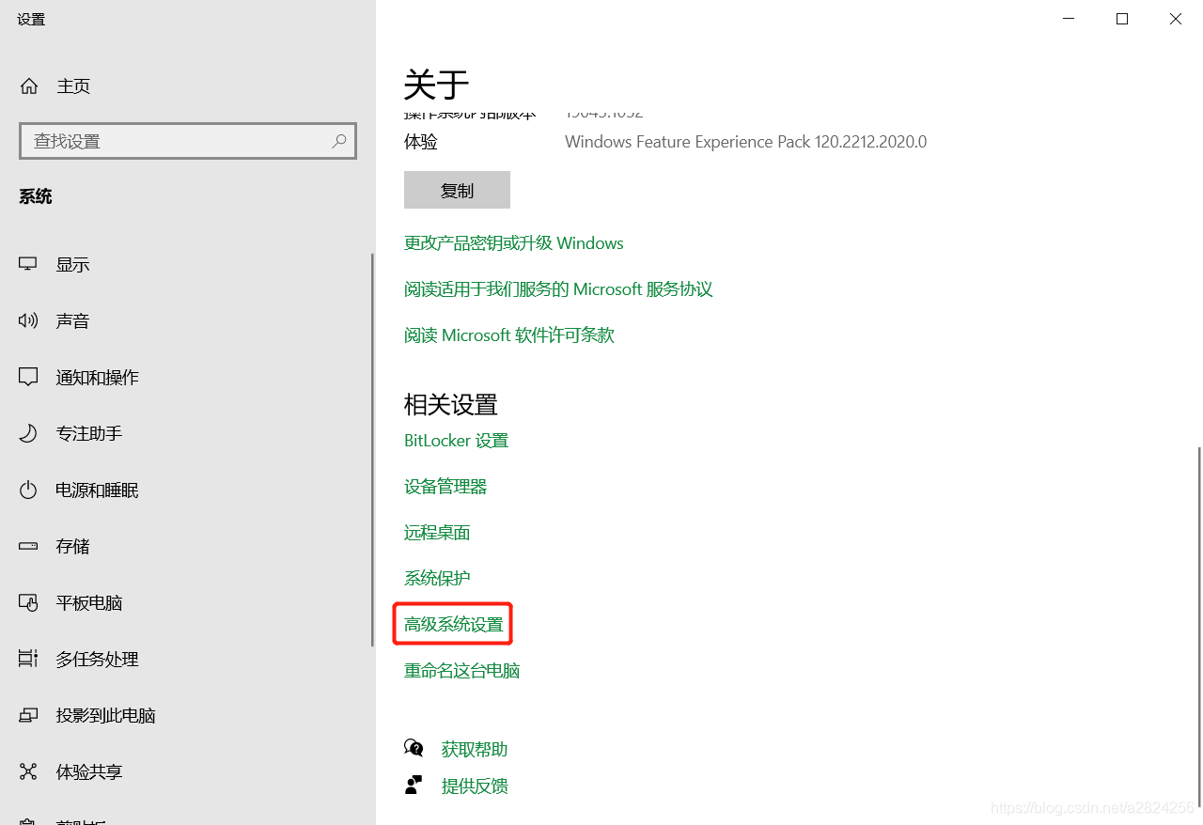1203x825 pixels.
Task: Open BitLocker 设置 link
Action: 456,441
